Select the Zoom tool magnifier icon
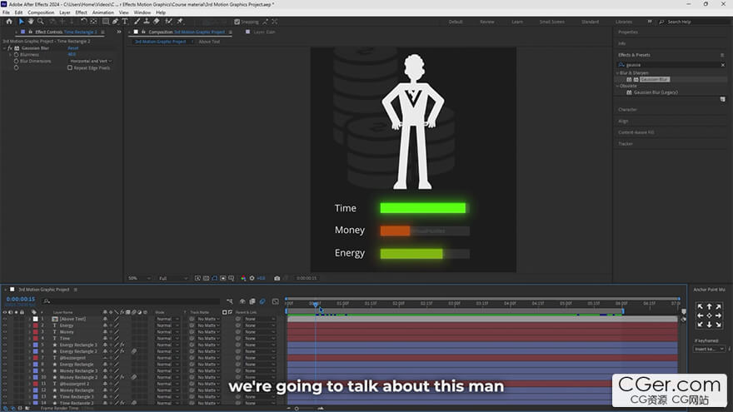 coord(42,22)
